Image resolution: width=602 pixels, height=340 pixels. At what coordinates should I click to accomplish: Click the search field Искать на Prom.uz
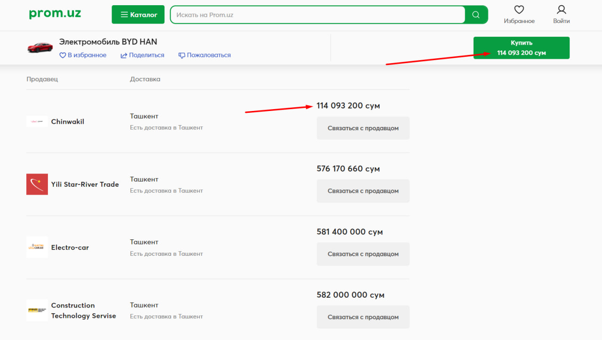[317, 15]
